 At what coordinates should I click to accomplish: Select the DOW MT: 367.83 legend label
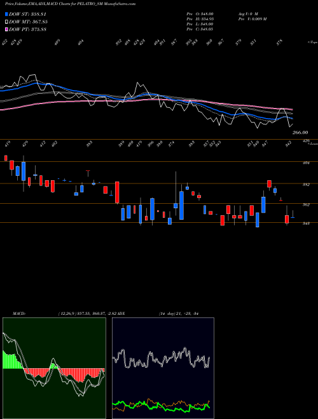coord(29,22)
